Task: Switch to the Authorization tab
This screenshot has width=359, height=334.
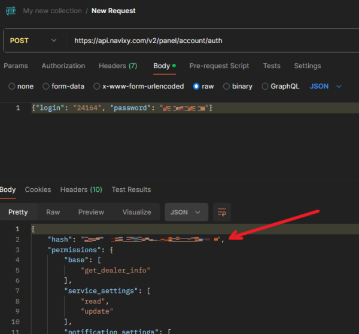Action: click(63, 66)
